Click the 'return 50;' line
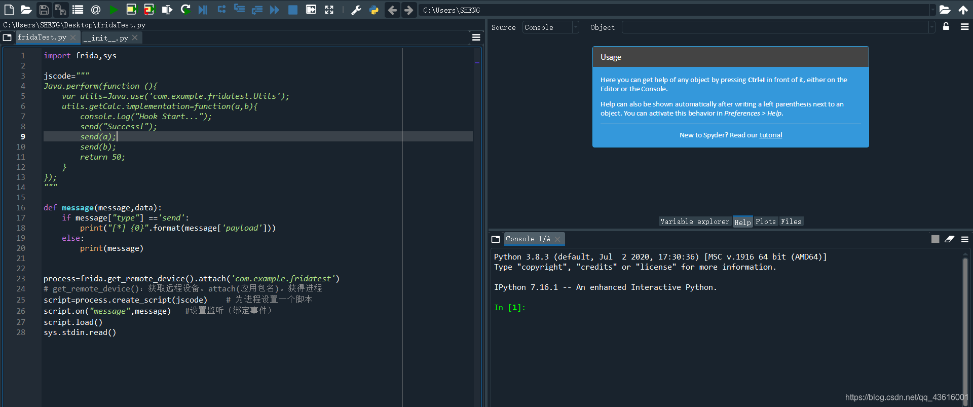The width and height of the screenshot is (973, 407). coord(102,157)
